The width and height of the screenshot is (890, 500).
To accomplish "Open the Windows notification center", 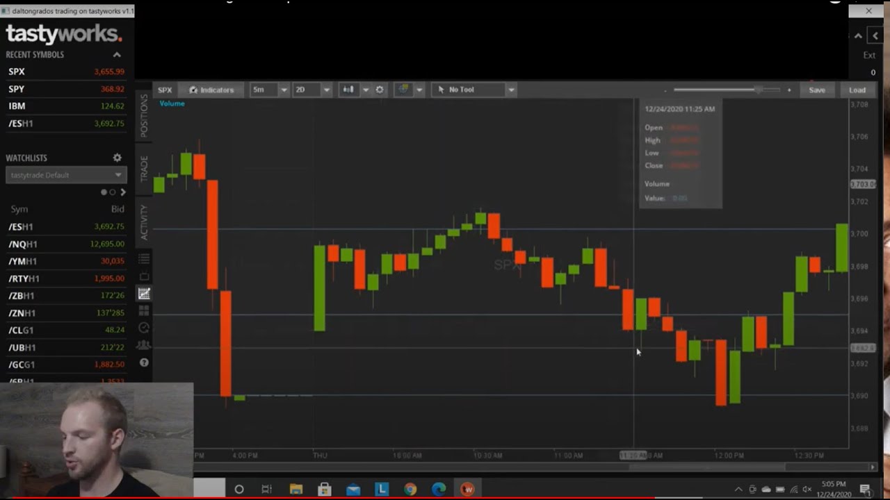I will 866,489.
